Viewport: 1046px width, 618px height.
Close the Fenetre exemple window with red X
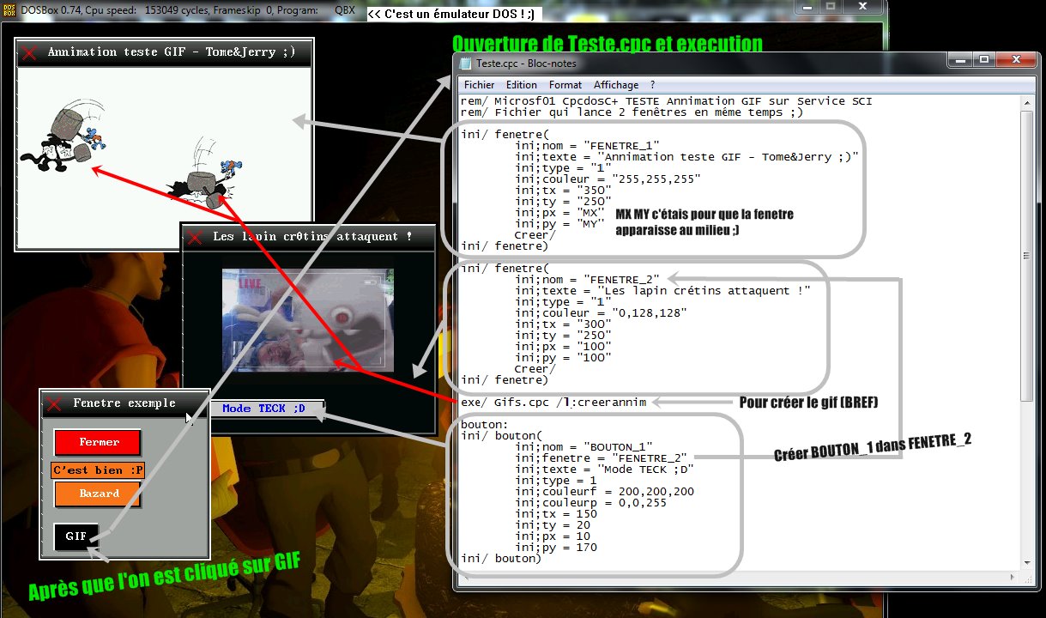coord(54,403)
